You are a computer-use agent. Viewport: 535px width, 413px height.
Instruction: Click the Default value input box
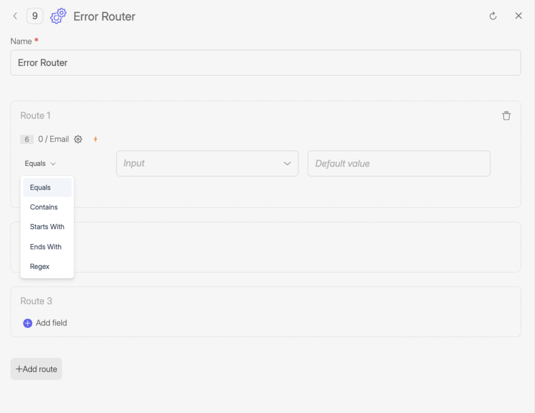click(x=399, y=163)
